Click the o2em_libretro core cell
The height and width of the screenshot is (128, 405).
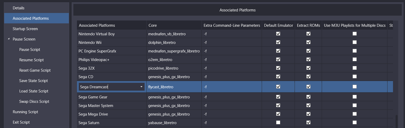174,59
